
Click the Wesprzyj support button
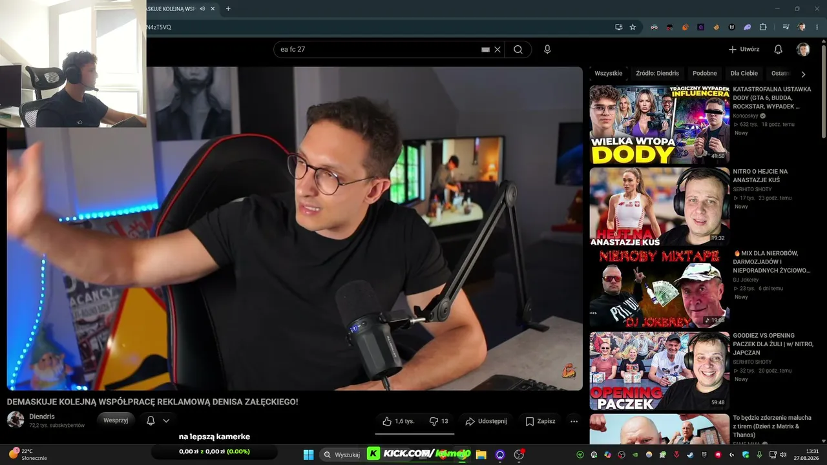tap(116, 420)
